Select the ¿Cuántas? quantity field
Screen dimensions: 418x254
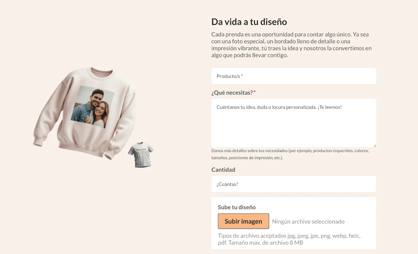coord(294,184)
